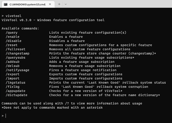The height and width of the screenshot is (123, 172).
Task: Click the /dictupdate command text
Action: click(17, 95)
